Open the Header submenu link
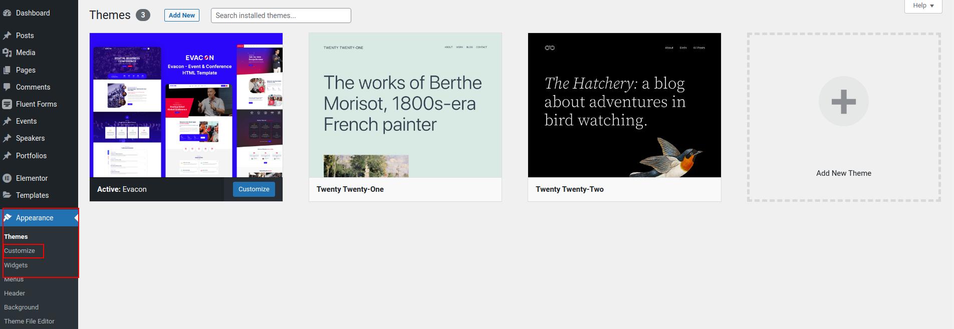 15,293
